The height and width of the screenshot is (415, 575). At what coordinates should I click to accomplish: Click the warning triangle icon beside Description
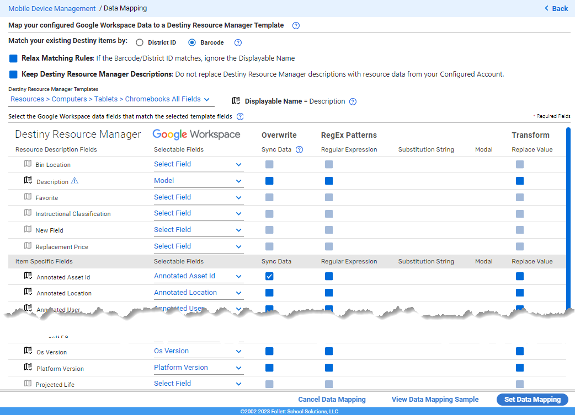point(75,181)
